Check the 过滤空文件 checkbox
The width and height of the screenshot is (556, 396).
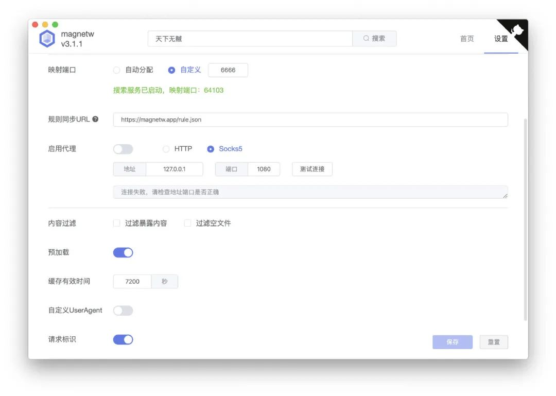[x=187, y=223]
